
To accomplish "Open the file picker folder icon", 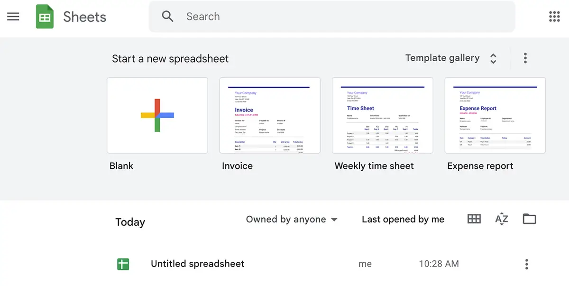I will pyautogui.click(x=529, y=219).
